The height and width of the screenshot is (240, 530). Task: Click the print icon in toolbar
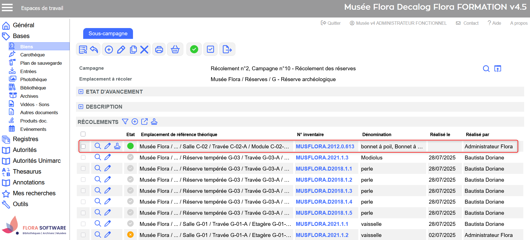pos(159,49)
